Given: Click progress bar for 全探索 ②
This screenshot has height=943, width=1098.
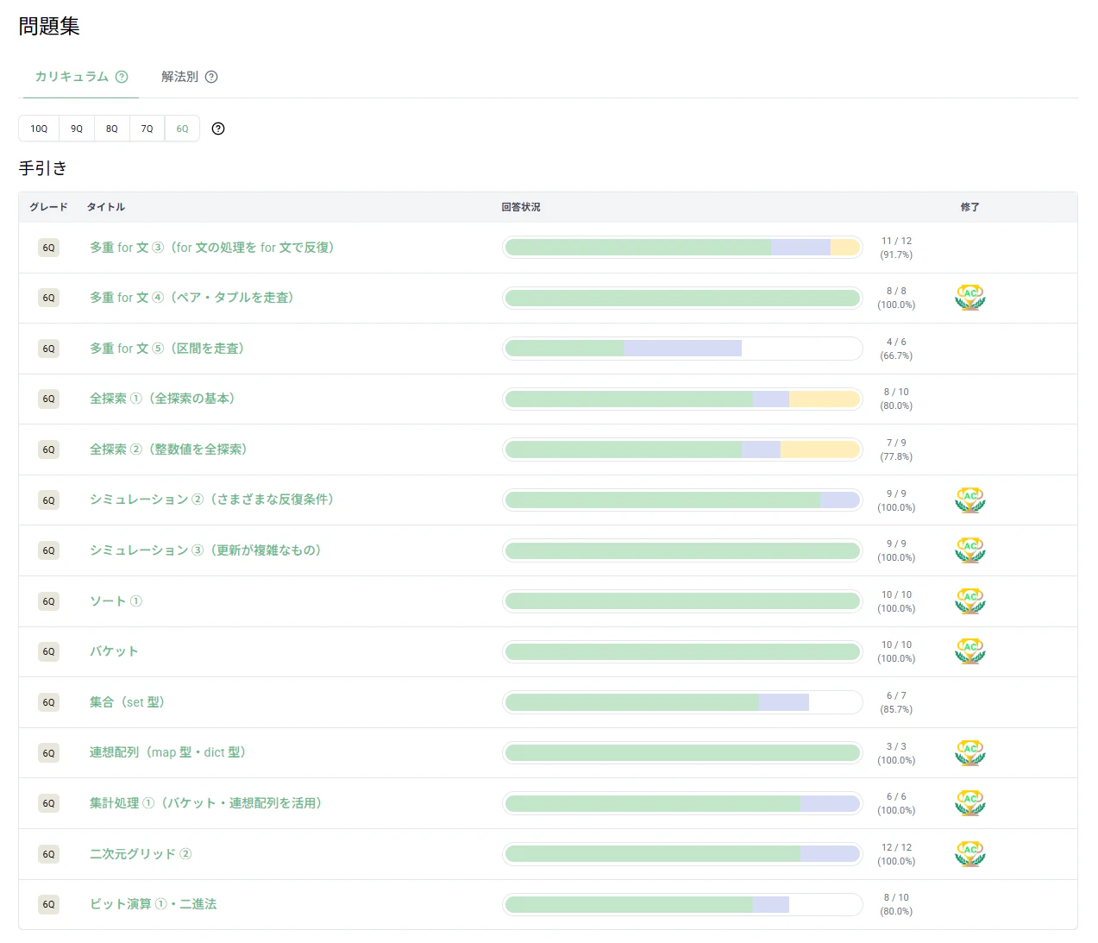Looking at the screenshot, I should 682,449.
